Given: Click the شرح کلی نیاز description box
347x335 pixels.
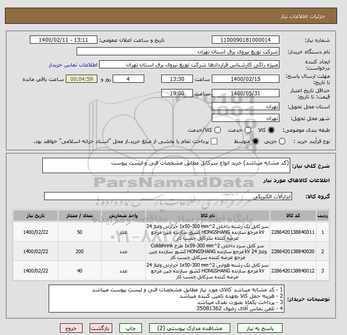Looking at the screenshot, I should [x=166, y=165].
